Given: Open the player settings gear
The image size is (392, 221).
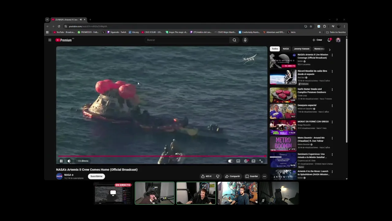Looking at the screenshot, I should pos(246,161).
